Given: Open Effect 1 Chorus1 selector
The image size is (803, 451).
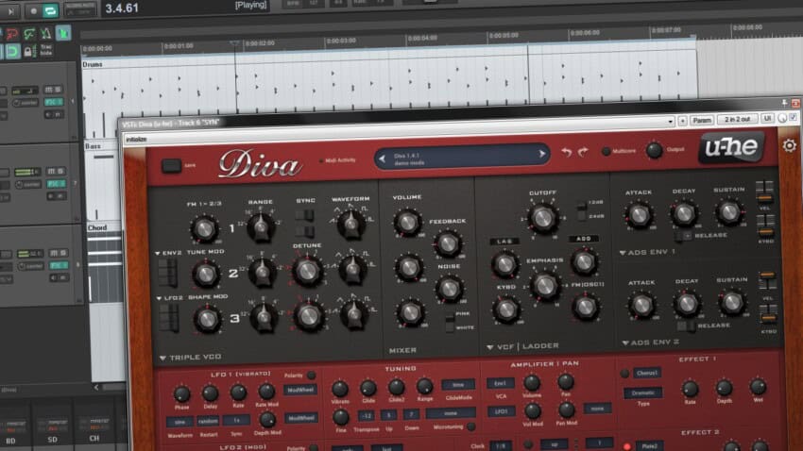Looking at the screenshot, I should (x=647, y=374).
